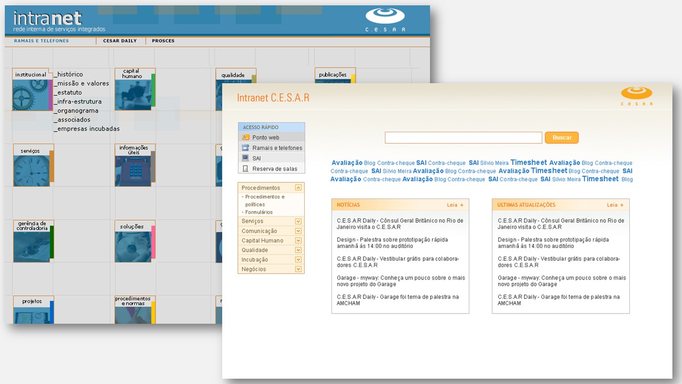
Task: Select _associados in institucional submenu
Action: tap(72, 119)
